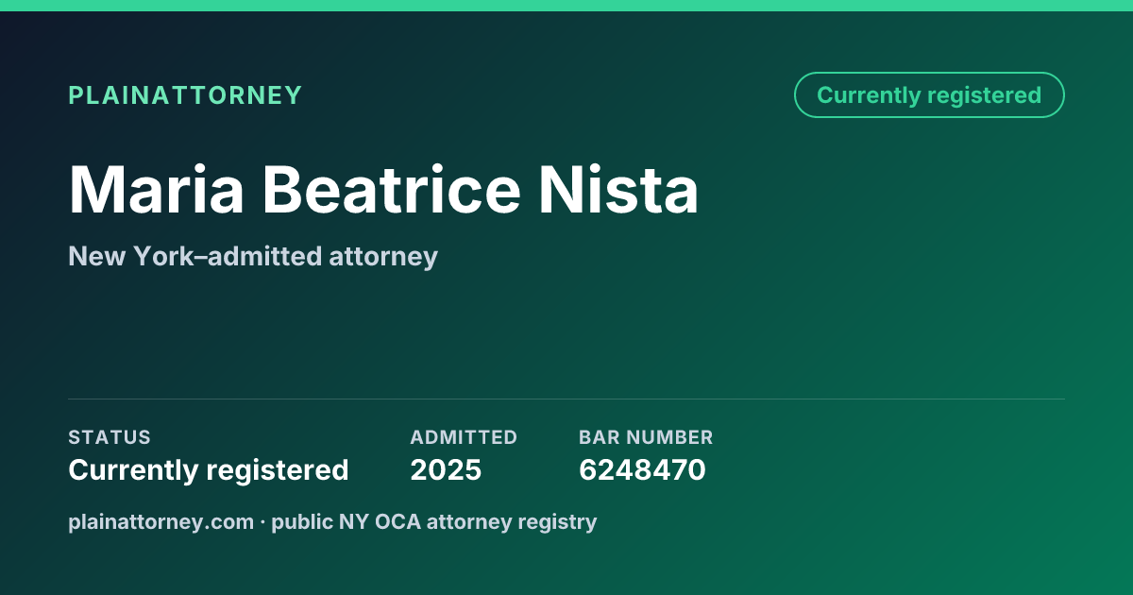Select the surname Nista in heading
The image size is (1133, 595).
click(x=618, y=190)
